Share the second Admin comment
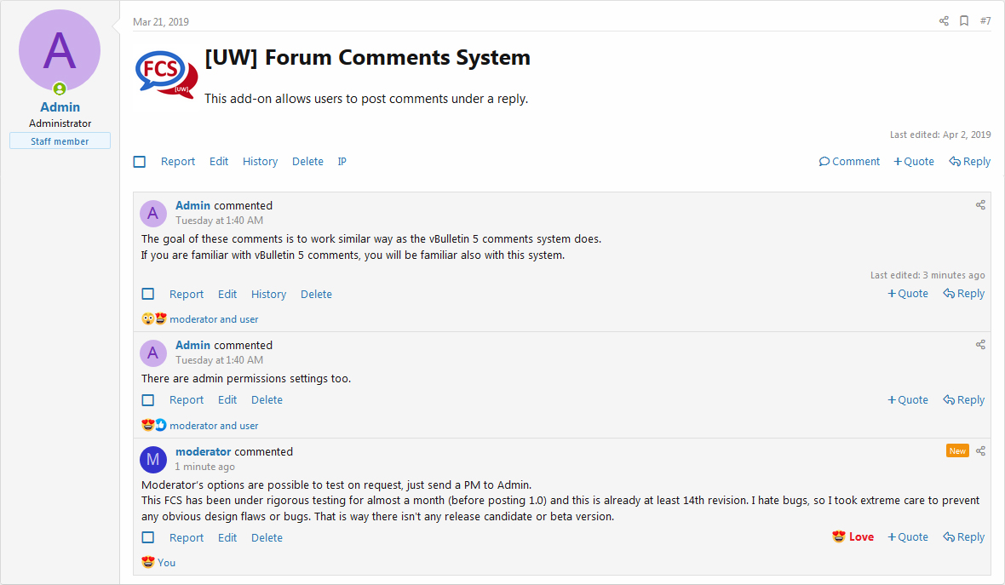 (980, 345)
